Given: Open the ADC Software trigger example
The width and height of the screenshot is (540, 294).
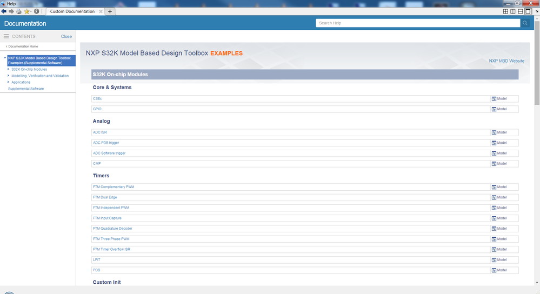Looking at the screenshot, I should coord(109,153).
